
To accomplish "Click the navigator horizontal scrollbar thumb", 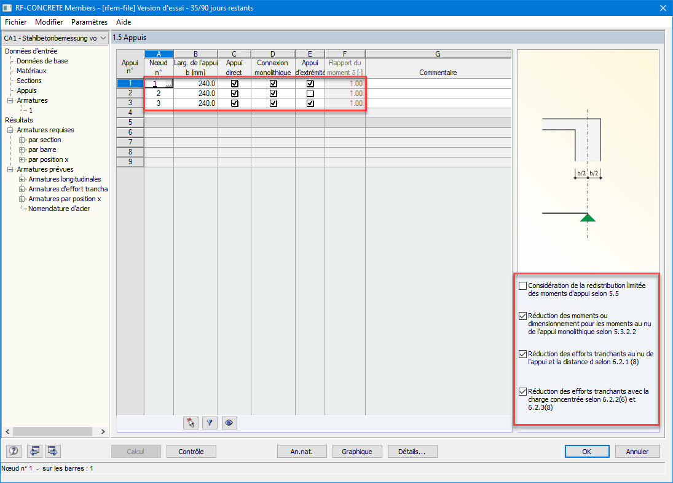I will click(x=52, y=431).
